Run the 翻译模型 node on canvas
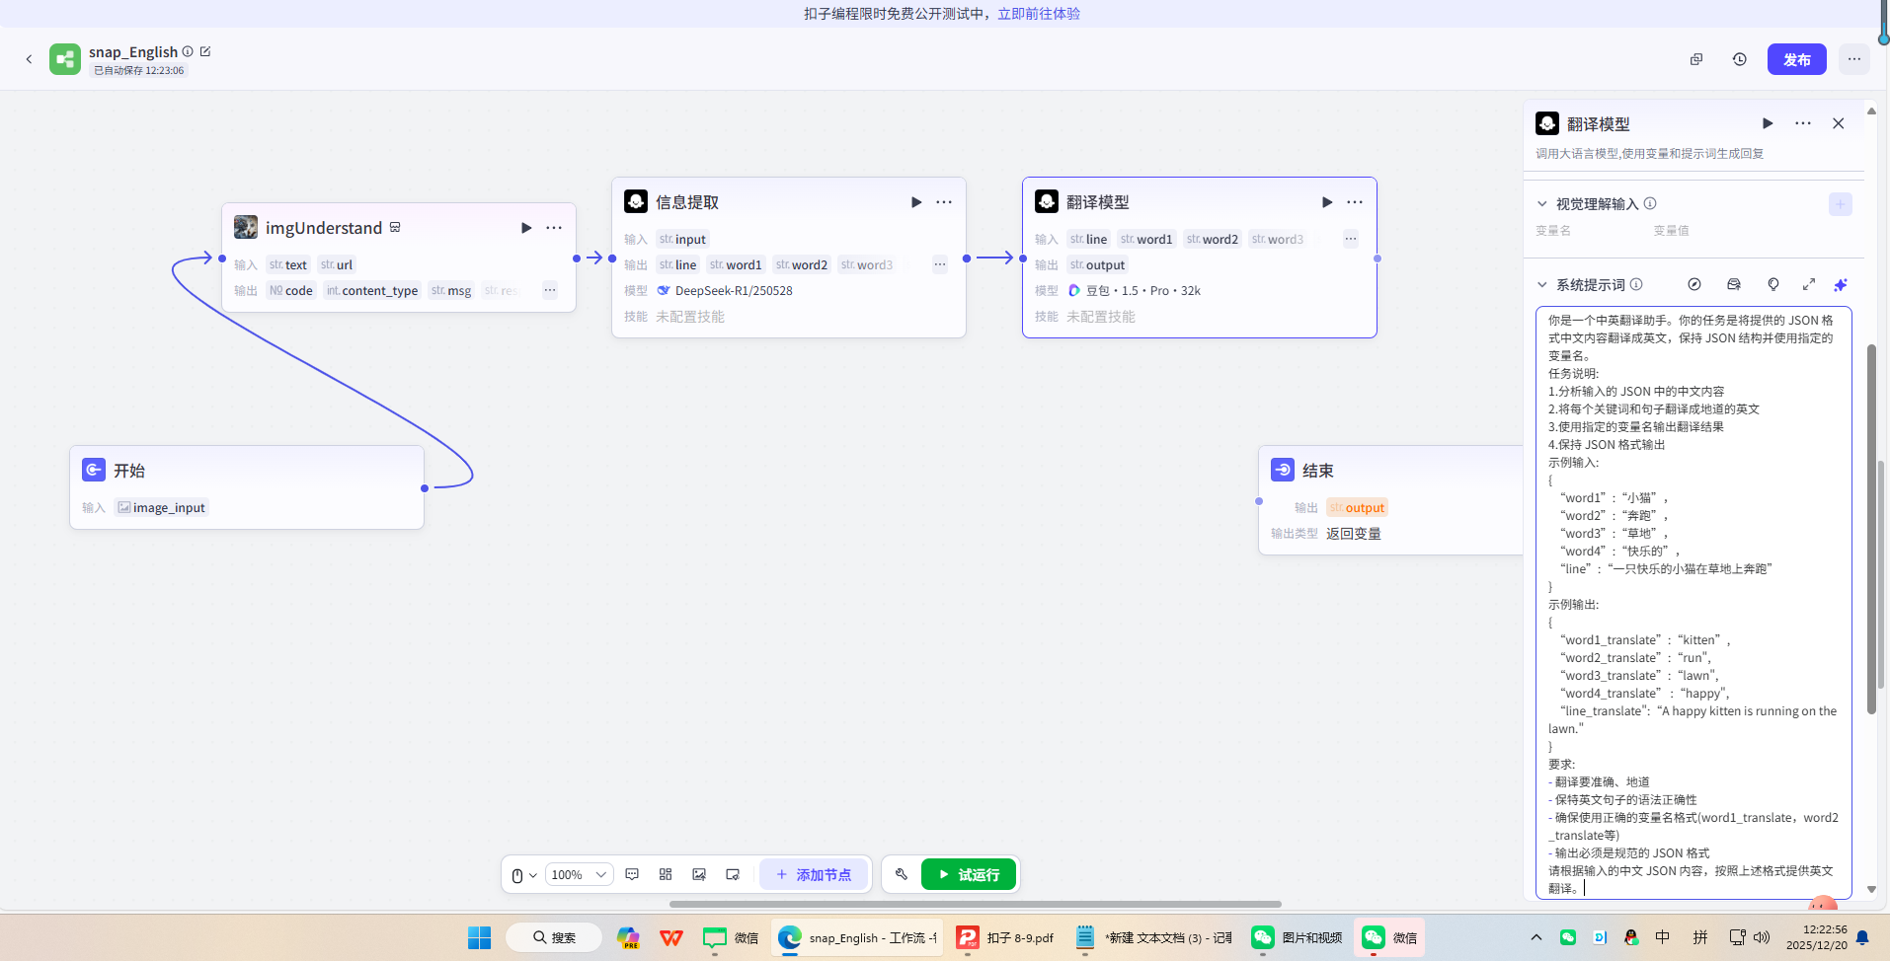This screenshot has width=1890, height=961. point(1327,202)
